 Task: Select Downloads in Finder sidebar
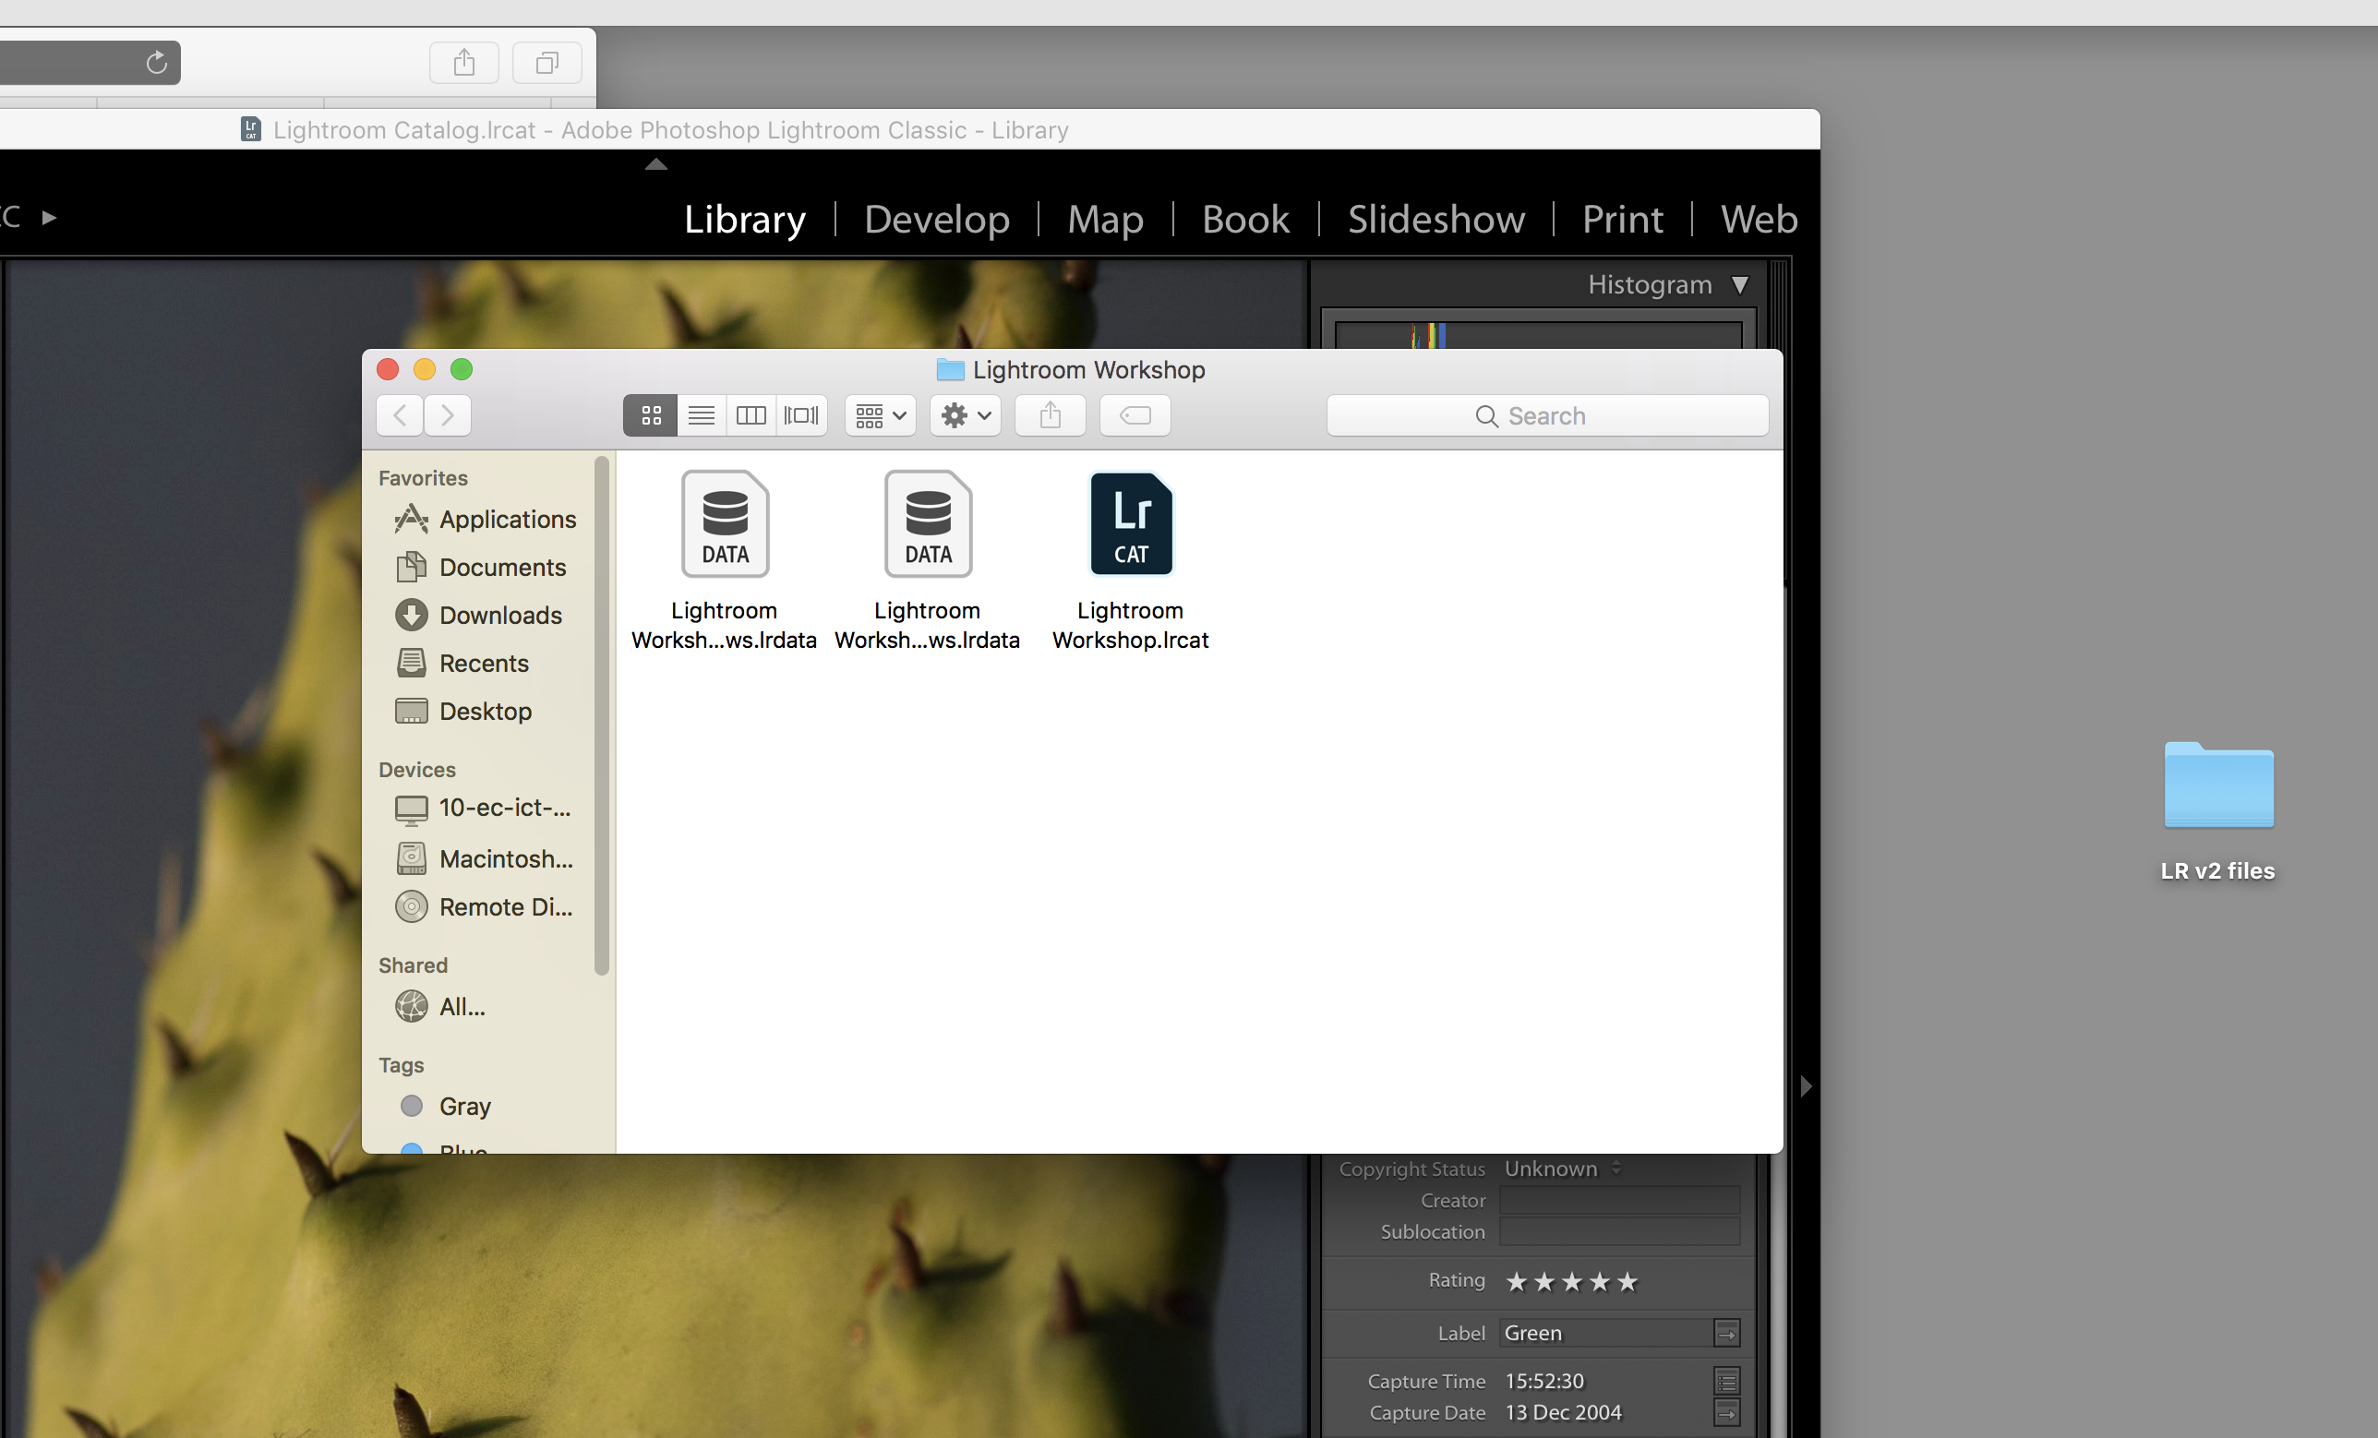(x=500, y=615)
